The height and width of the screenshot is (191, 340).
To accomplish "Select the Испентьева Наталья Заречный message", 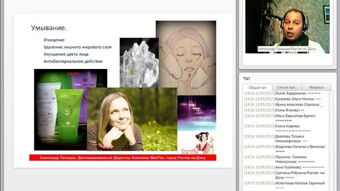I will pyautogui.click(x=285, y=185).
